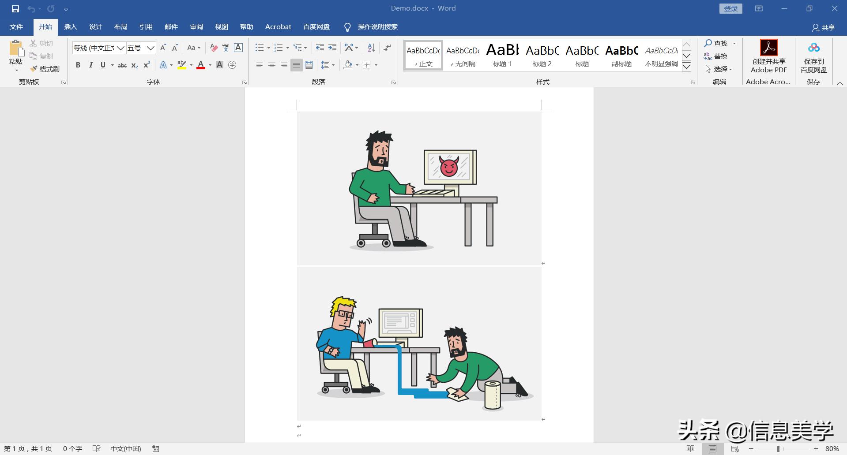Toggle Italic formatting
The width and height of the screenshot is (847, 455).
(x=90, y=65)
